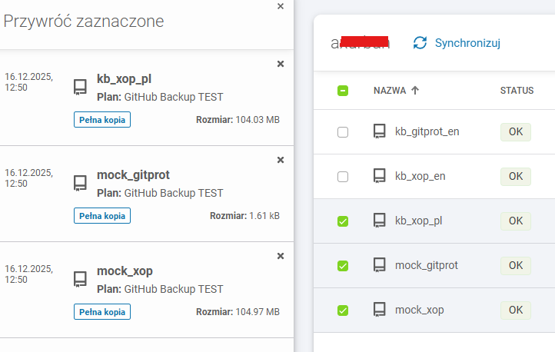Click the STATUS column header

(517, 91)
